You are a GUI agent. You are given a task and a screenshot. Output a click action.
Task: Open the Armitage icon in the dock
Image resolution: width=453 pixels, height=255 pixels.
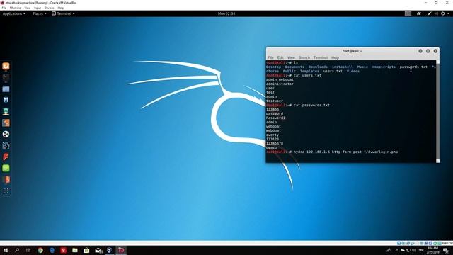(x=6, y=111)
